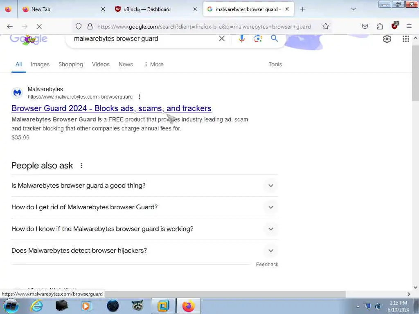Open result options next to malwarebytes.com URL

tap(140, 97)
